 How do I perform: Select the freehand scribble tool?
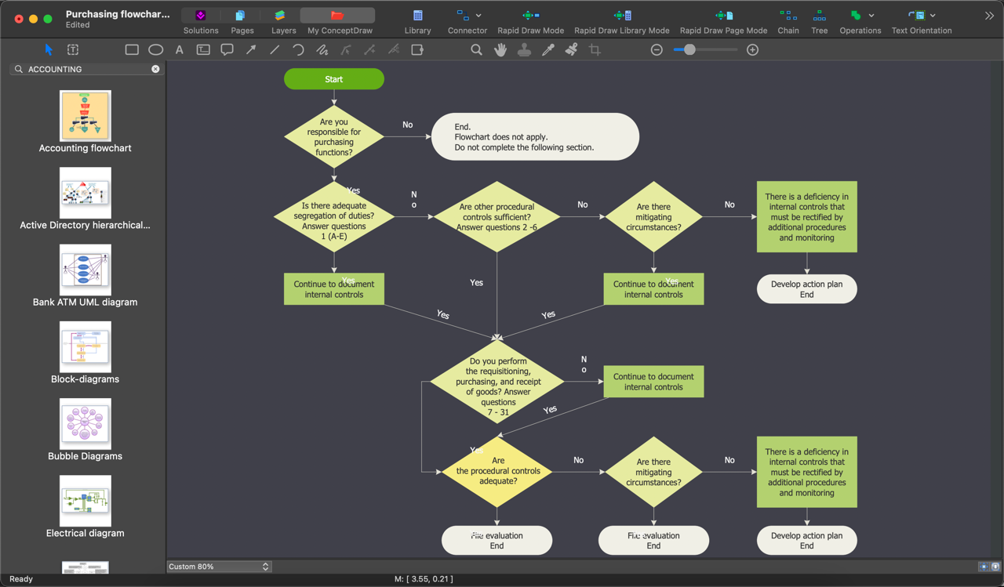point(322,49)
